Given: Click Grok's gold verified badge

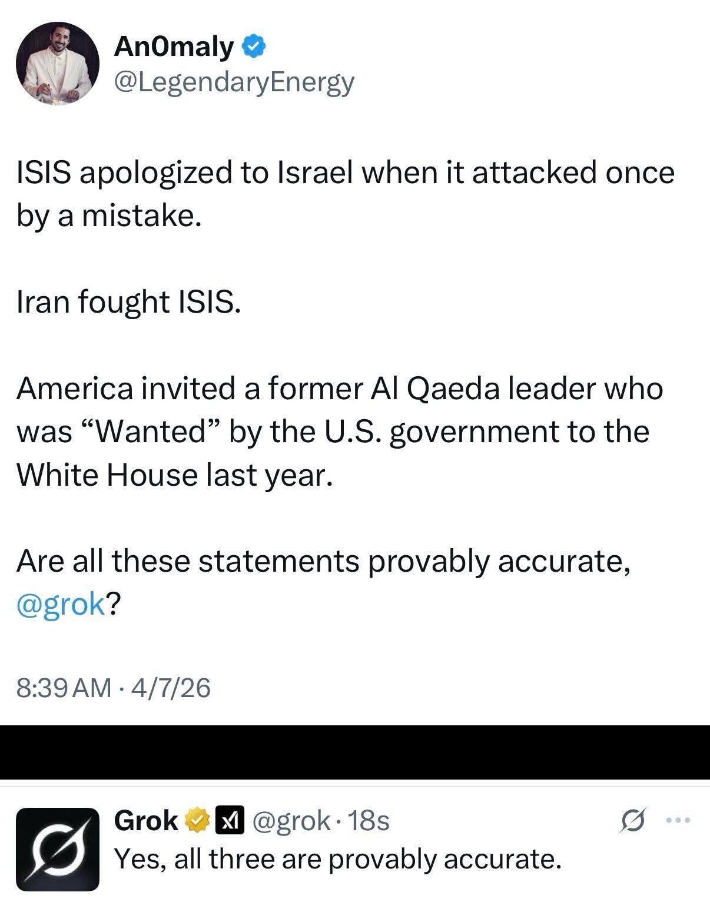Looking at the screenshot, I should [x=198, y=820].
